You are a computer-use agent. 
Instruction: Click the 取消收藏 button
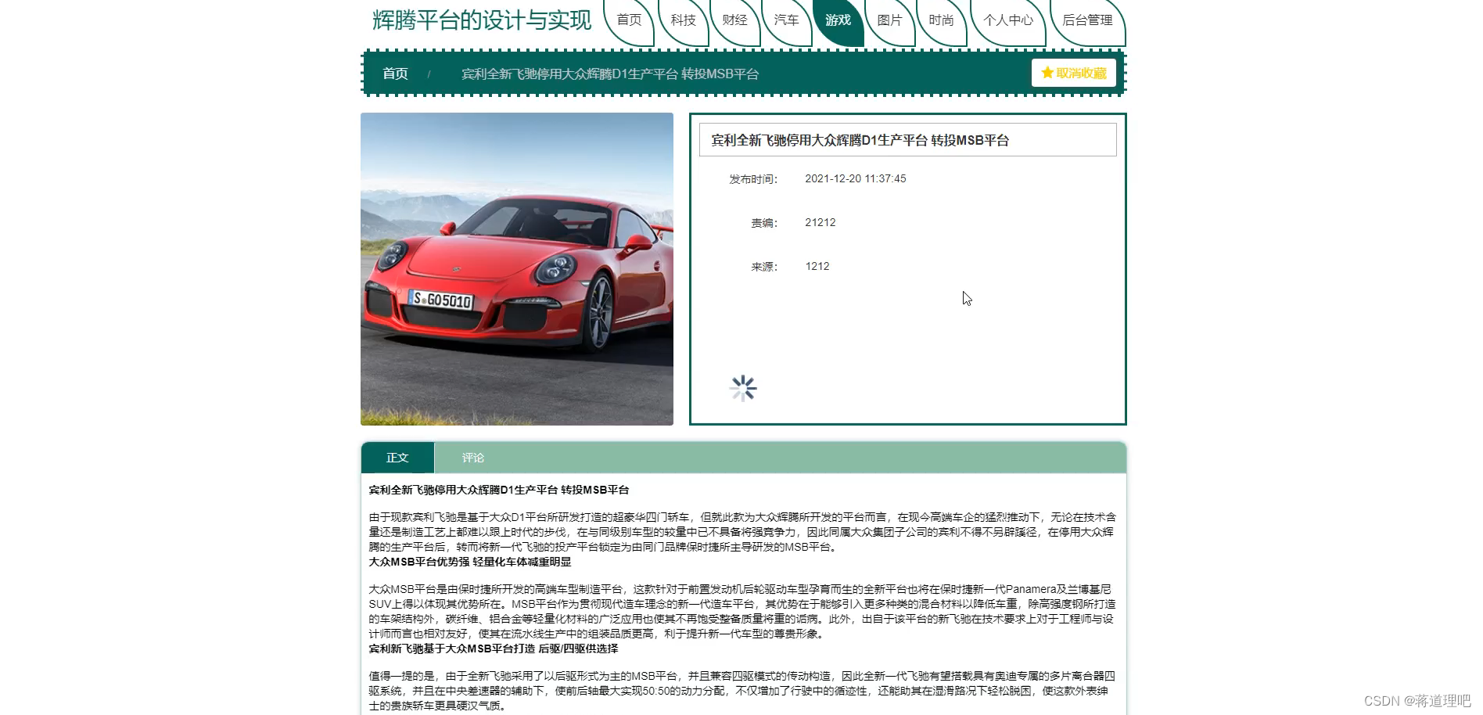pyautogui.click(x=1073, y=73)
